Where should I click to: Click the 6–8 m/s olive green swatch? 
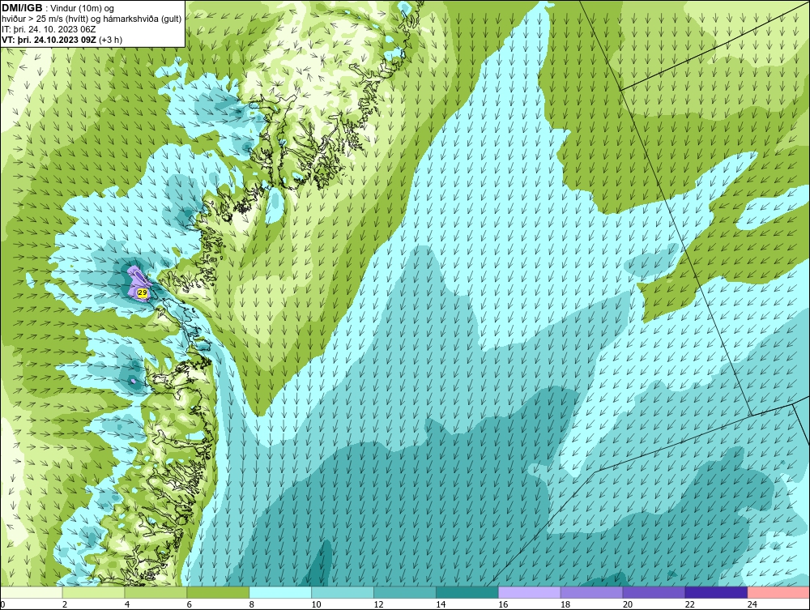point(218,592)
